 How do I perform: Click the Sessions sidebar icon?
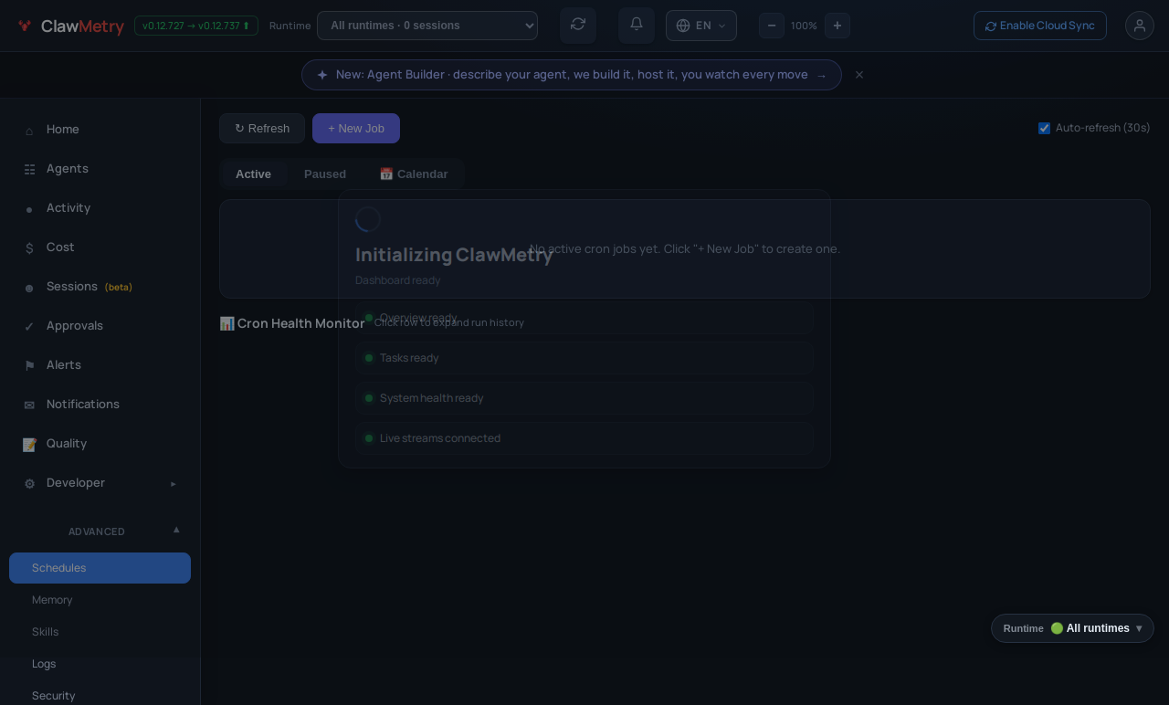coord(29,288)
